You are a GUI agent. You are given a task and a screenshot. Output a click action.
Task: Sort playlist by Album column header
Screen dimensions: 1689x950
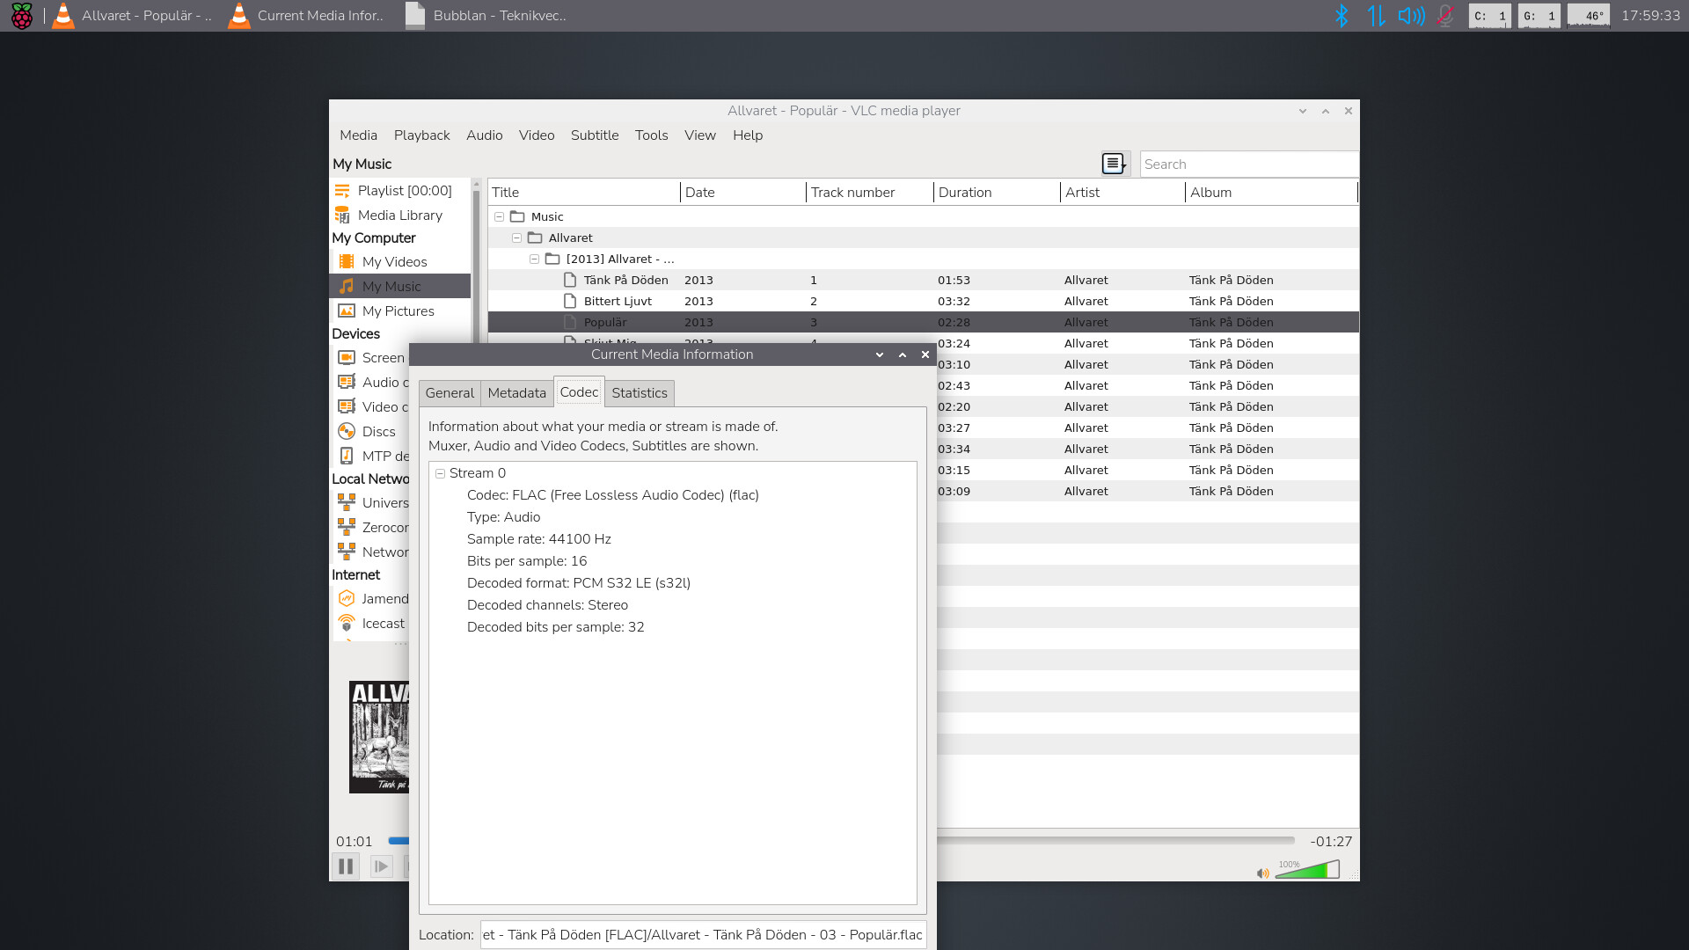pos(1272,193)
